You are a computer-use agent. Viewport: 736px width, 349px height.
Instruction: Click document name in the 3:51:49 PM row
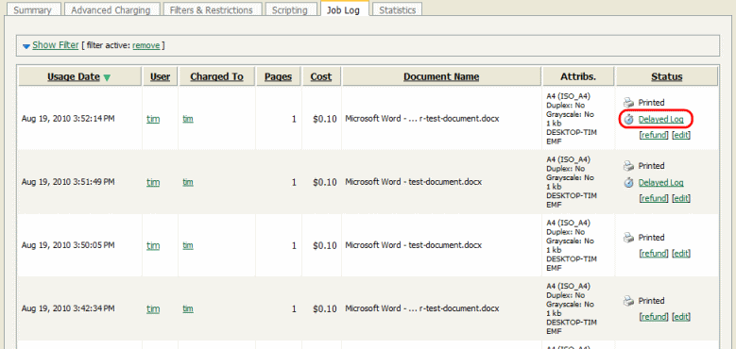click(x=414, y=182)
